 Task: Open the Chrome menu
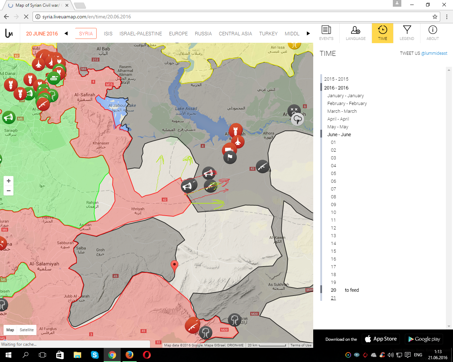pos(447,17)
